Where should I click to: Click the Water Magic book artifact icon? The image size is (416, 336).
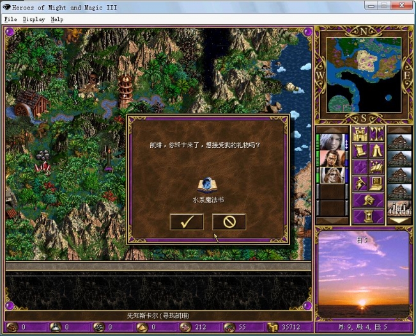coord(208,186)
